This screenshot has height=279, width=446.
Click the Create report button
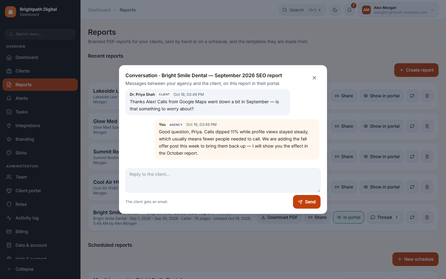point(416,70)
